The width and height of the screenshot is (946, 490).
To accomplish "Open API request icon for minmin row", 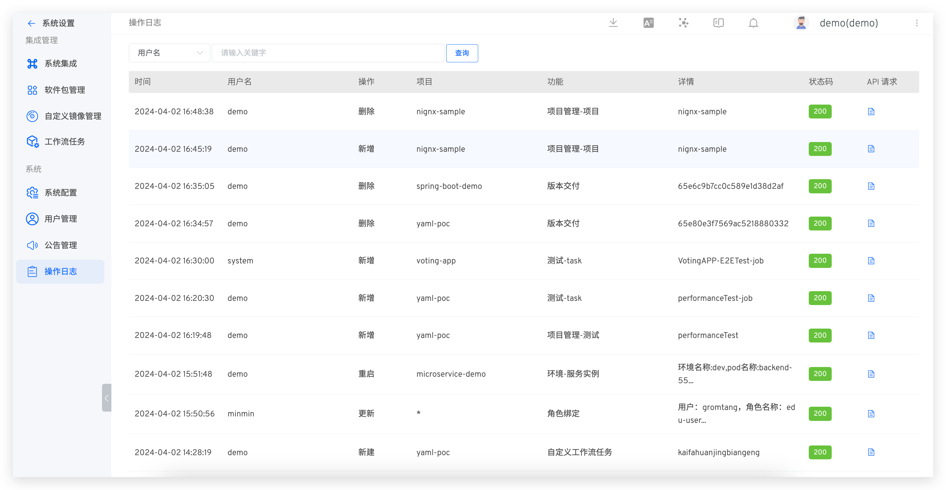I will (871, 413).
